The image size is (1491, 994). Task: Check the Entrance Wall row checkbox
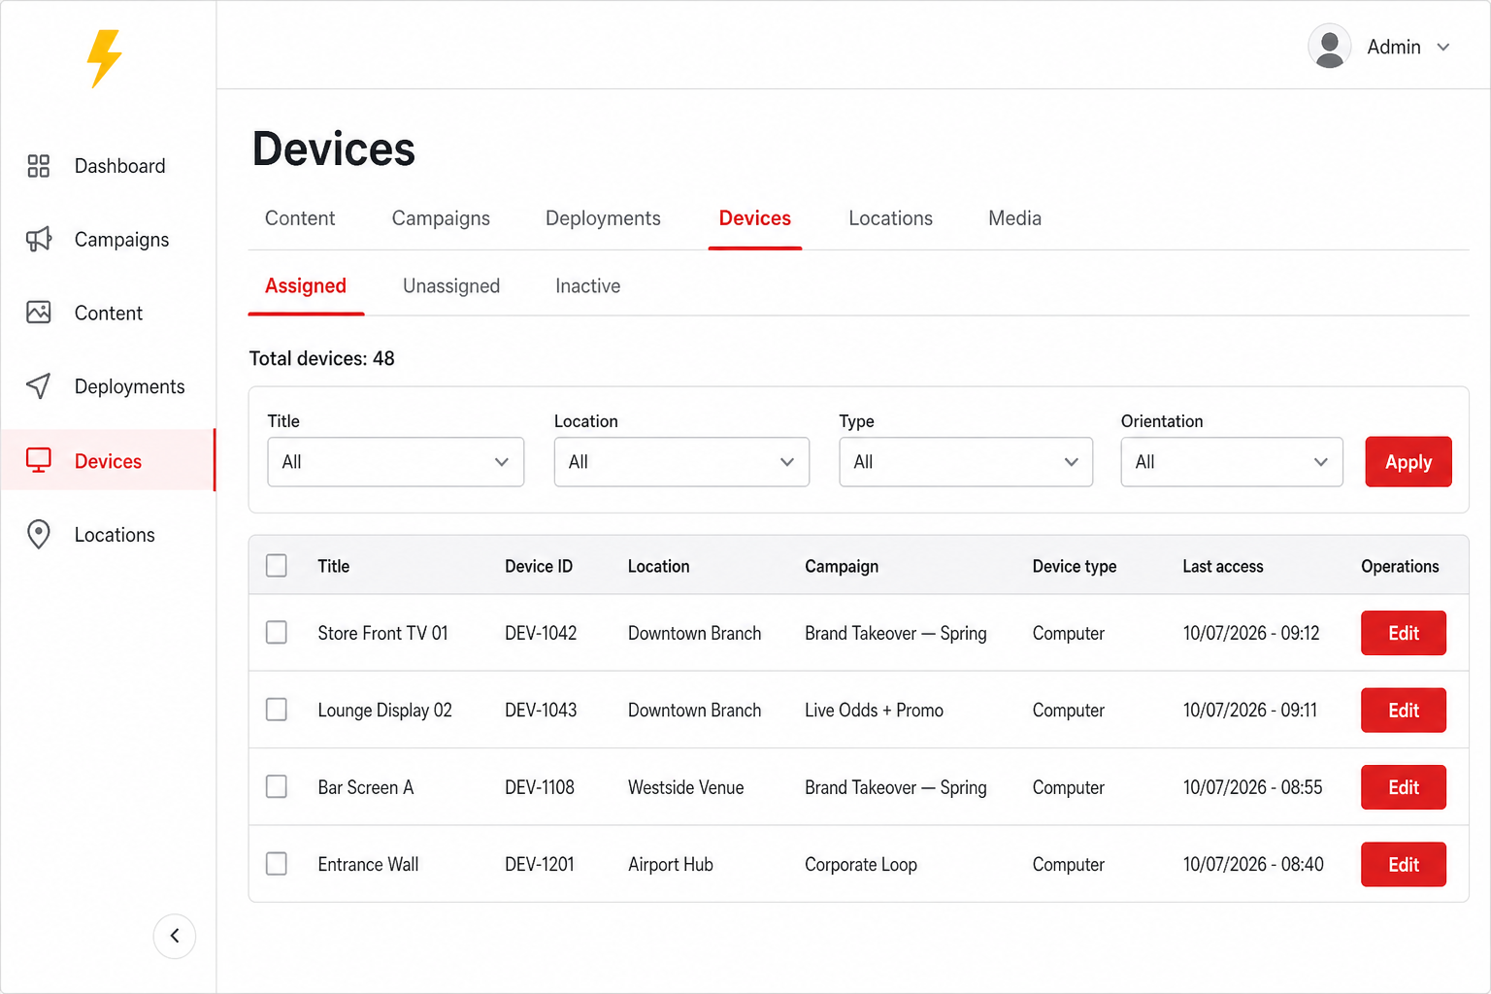[x=277, y=864]
